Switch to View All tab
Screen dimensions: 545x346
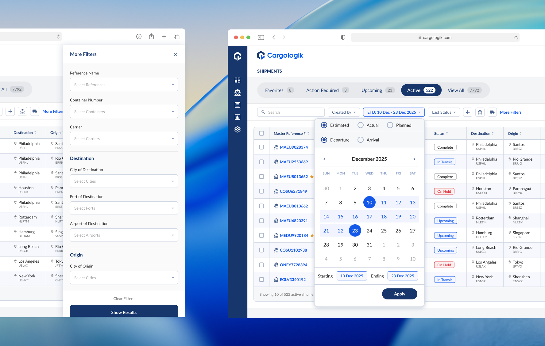tap(465, 90)
